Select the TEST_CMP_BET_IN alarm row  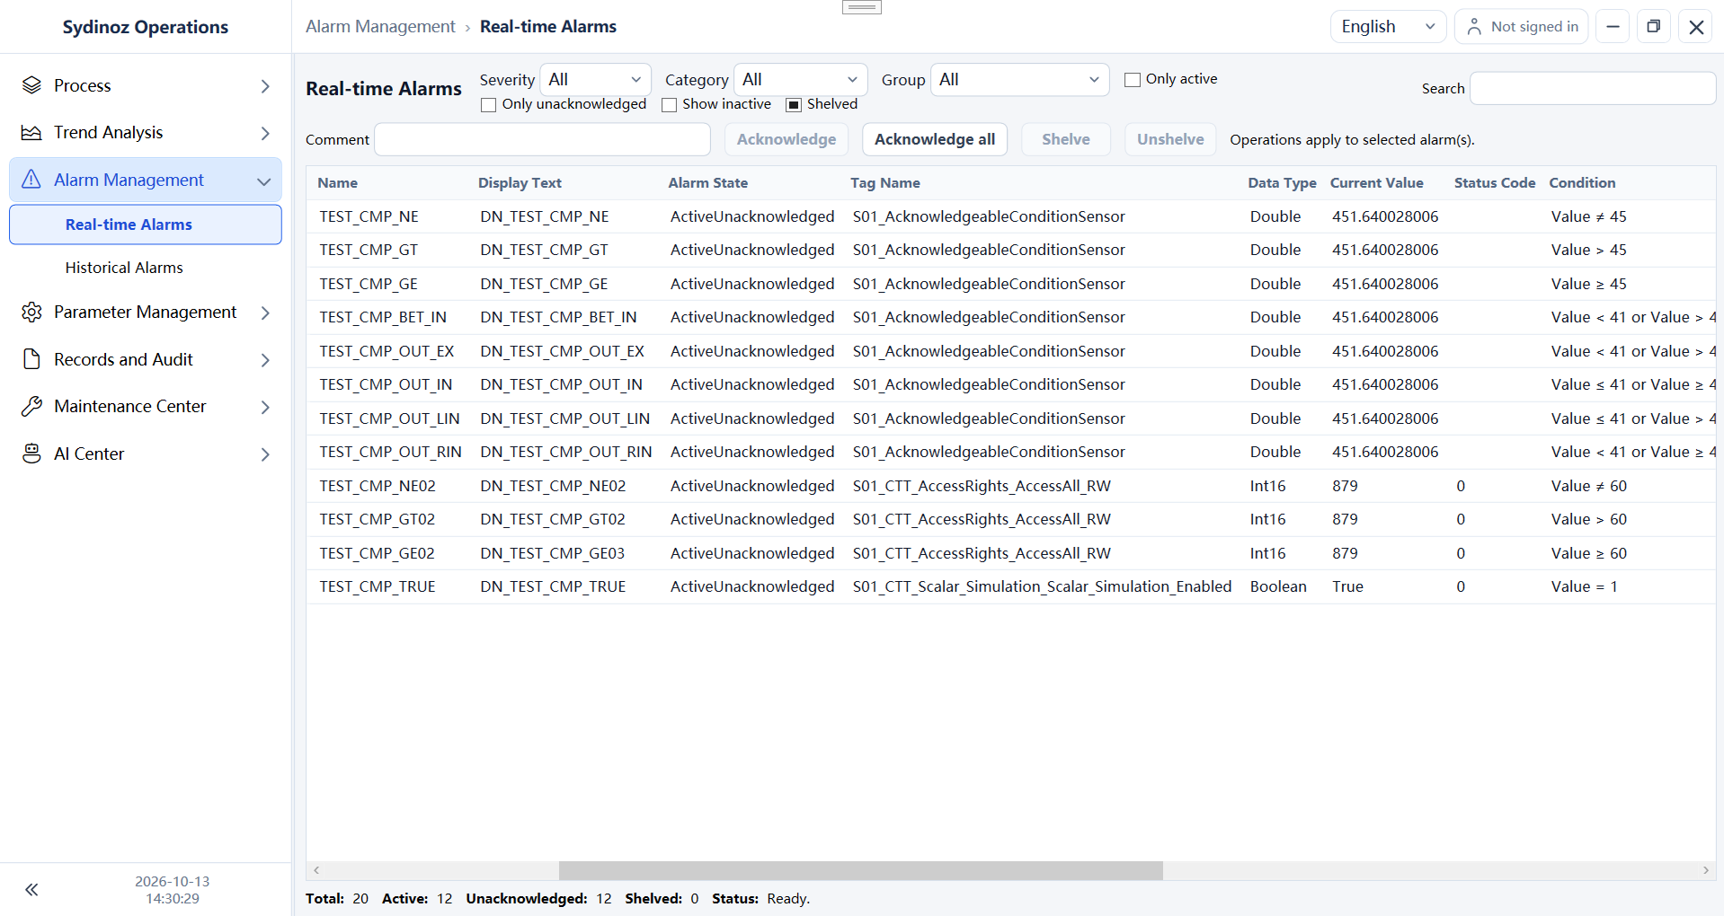tap(1010, 318)
